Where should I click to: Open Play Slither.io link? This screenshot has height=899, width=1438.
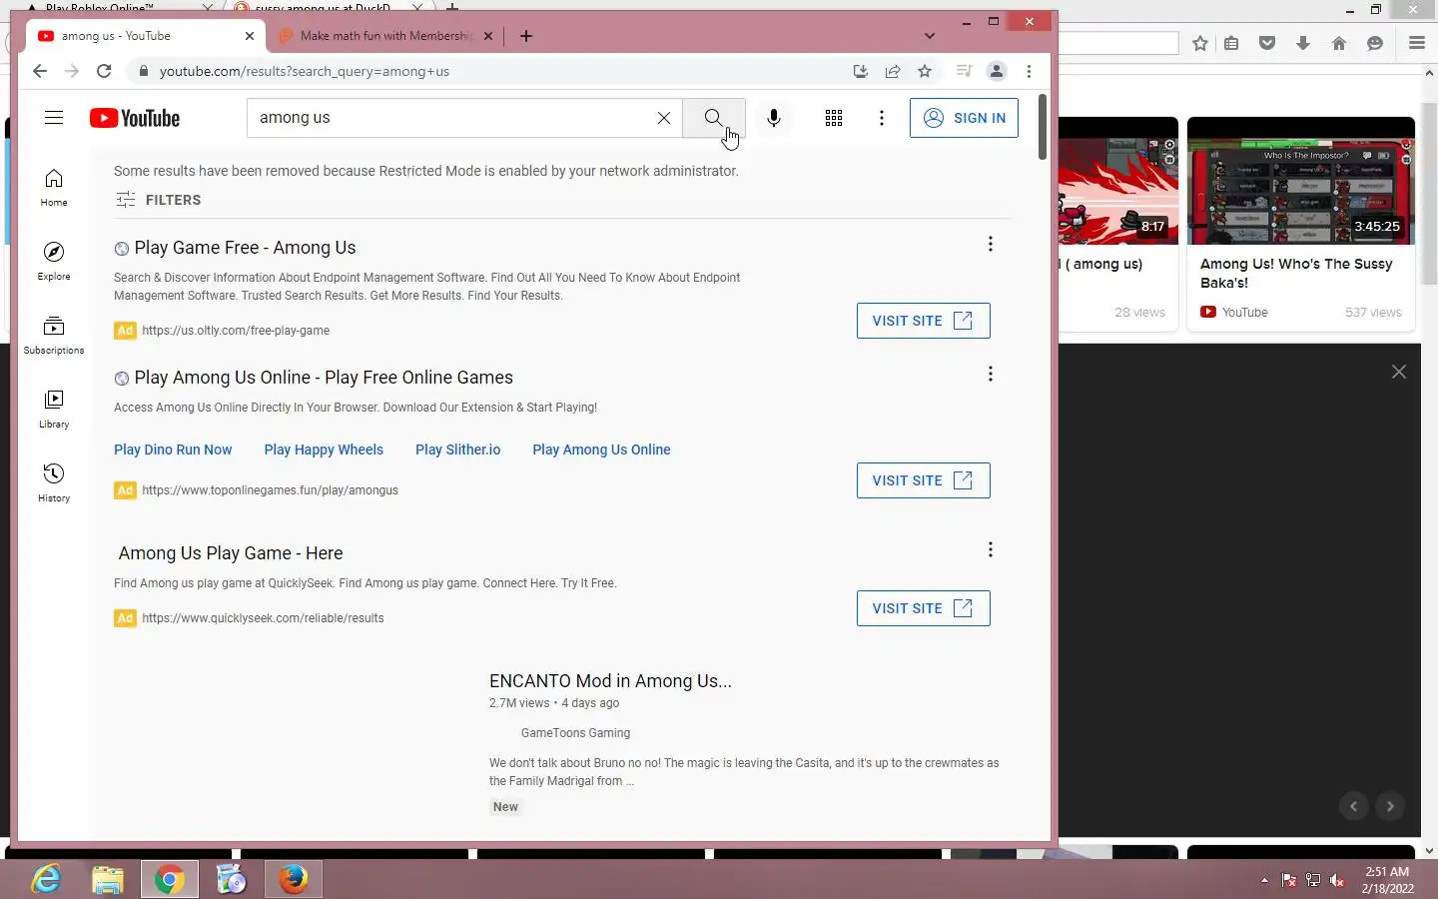(458, 449)
